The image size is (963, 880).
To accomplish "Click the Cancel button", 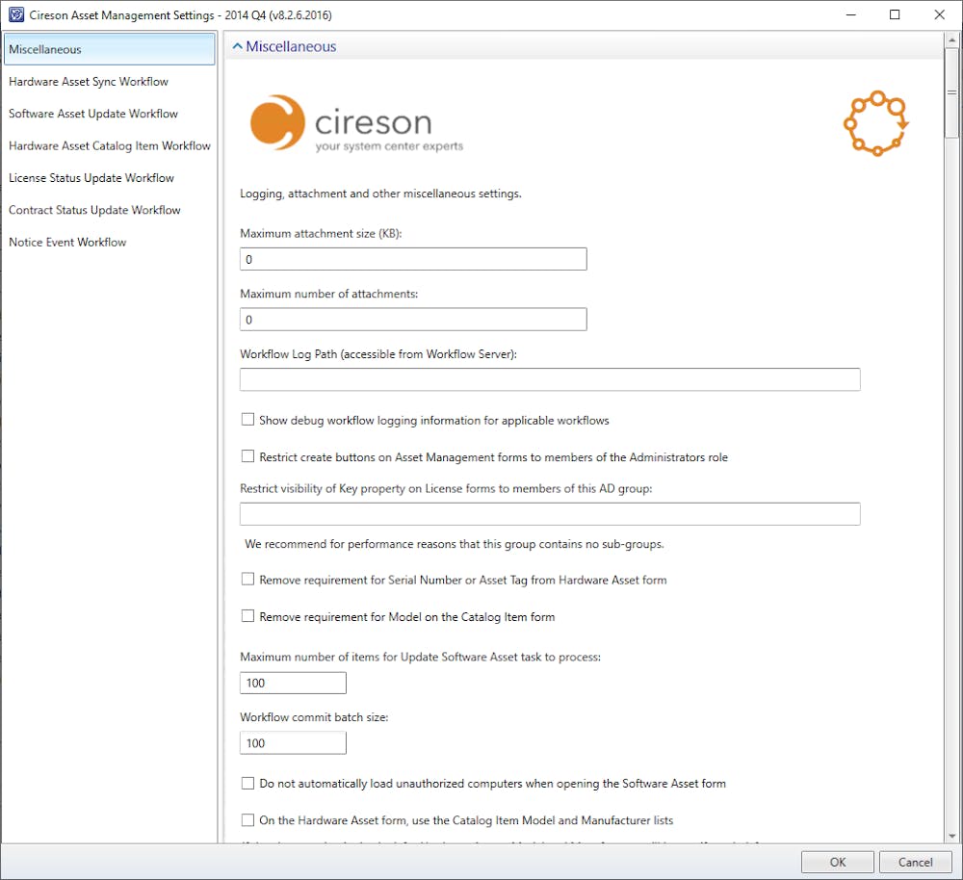I will click(915, 862).
